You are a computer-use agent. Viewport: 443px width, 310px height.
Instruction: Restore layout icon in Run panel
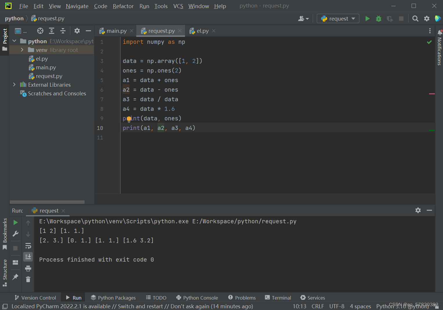point(15,262)
